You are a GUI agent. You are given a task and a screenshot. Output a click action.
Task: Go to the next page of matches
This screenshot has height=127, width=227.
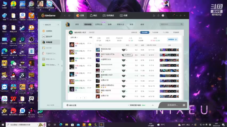tap(85, 98)
